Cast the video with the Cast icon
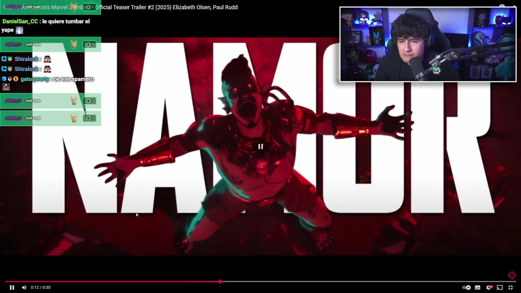The image size is (521, 293). [x=499, y=287]
